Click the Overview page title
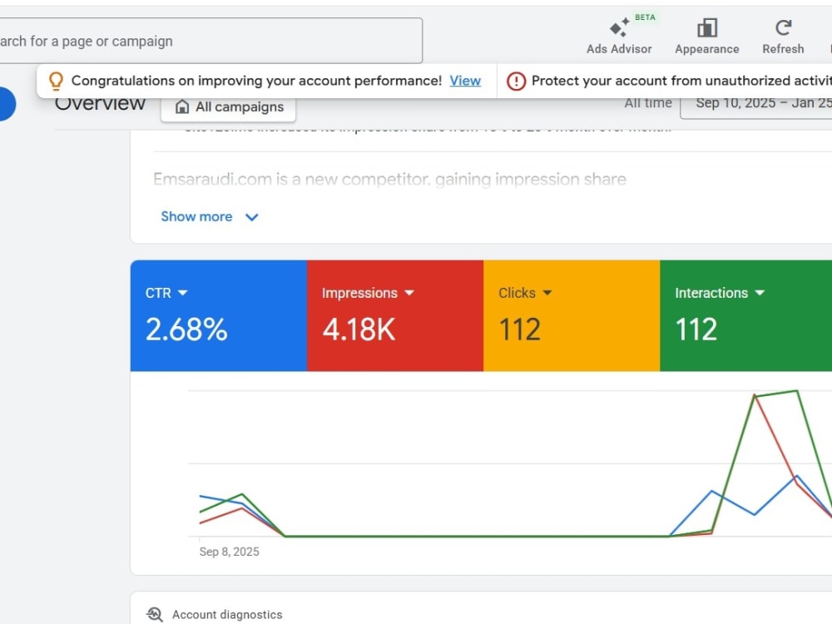Screen dimensions: 832x624 click(x=100, y=103)
